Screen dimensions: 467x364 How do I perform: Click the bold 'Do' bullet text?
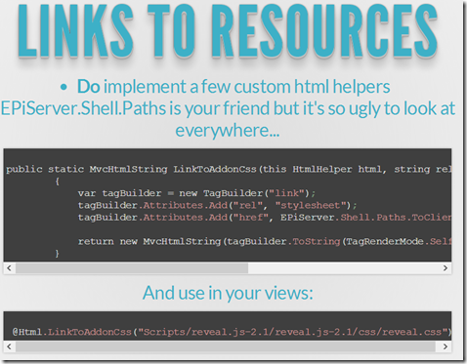(x=88, y=87)
